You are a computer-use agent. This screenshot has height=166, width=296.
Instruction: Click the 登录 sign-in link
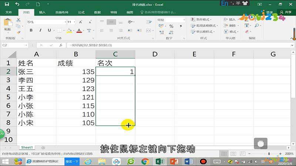point(269,12)
